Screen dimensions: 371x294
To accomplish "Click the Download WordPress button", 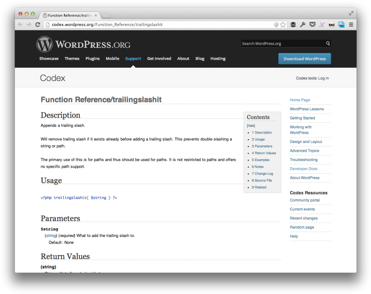I will point(304,58).
